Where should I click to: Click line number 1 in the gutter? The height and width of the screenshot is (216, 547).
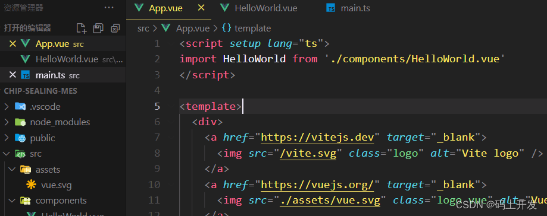coord(157,43)
